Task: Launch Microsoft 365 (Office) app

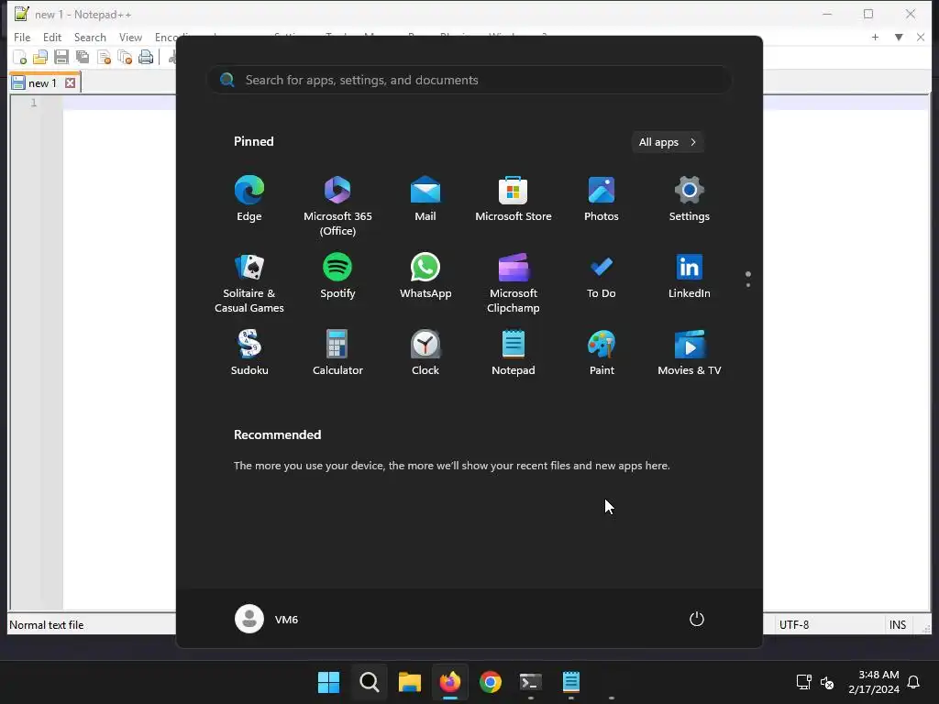Action: click(x=337, y=206)
